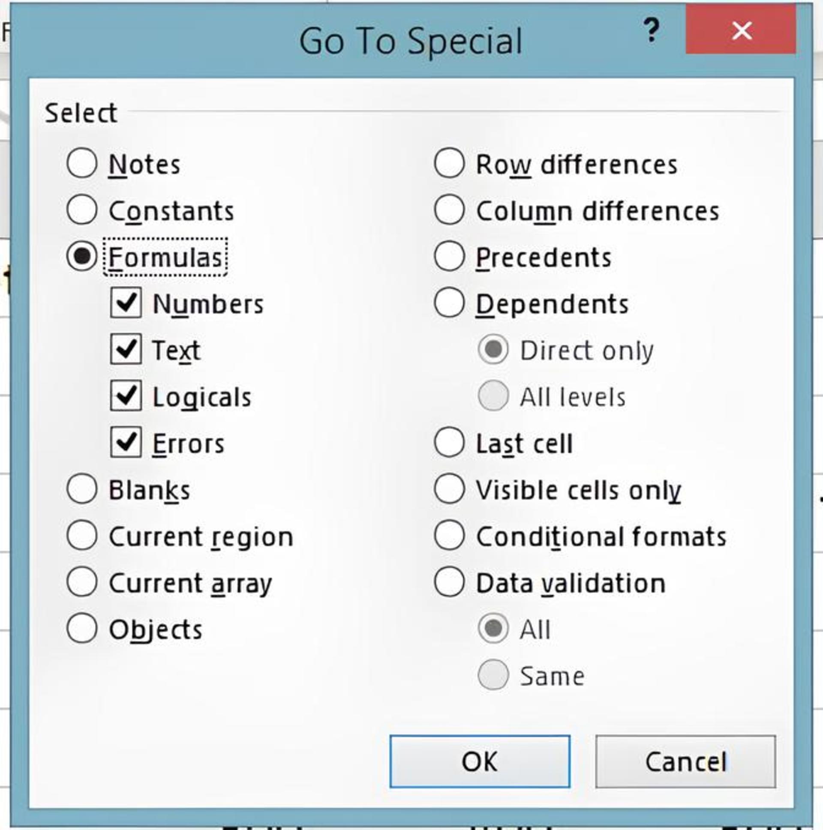823x830 pixels.
Task: Pick the Objects radio button
Action: (x=81, y=628)
